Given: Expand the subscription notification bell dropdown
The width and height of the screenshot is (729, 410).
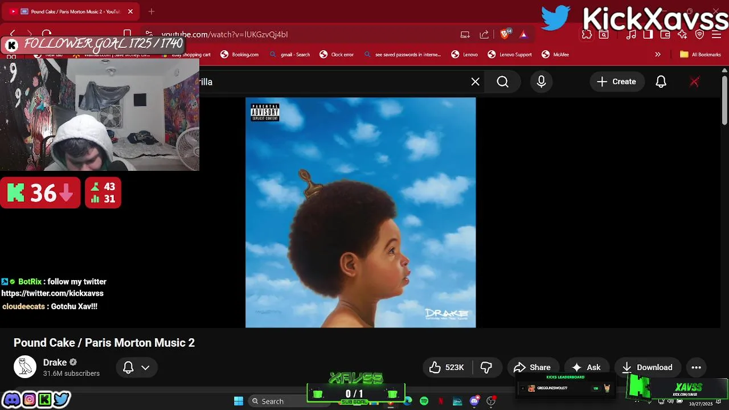Looking at the screenshot, I should [x=137, y=367].
